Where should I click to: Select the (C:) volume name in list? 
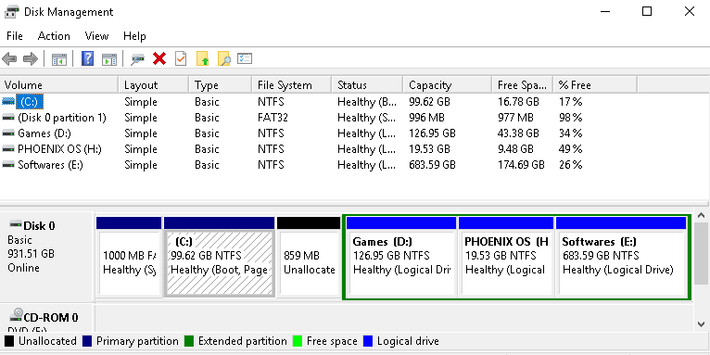pyautogui.click(x=30, y=101)
